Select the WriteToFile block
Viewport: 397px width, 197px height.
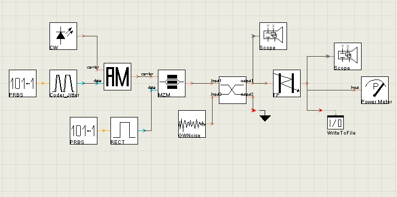click(336, 122)
